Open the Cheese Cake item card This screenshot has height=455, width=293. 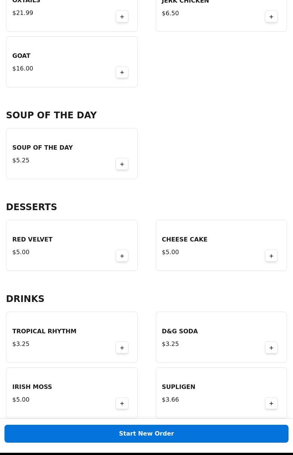tap(209, 245)
